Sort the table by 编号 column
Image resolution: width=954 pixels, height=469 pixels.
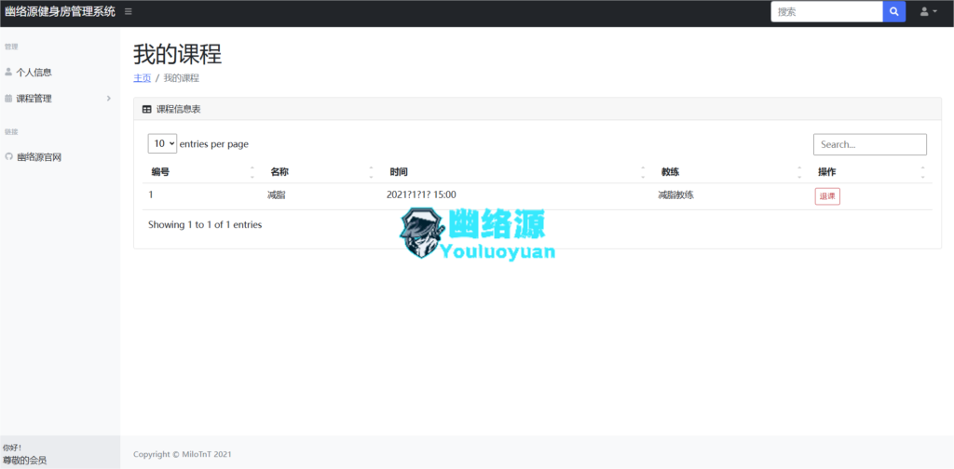201,172
